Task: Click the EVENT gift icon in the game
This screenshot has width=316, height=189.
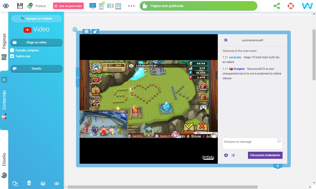Action: pos(203,87)
